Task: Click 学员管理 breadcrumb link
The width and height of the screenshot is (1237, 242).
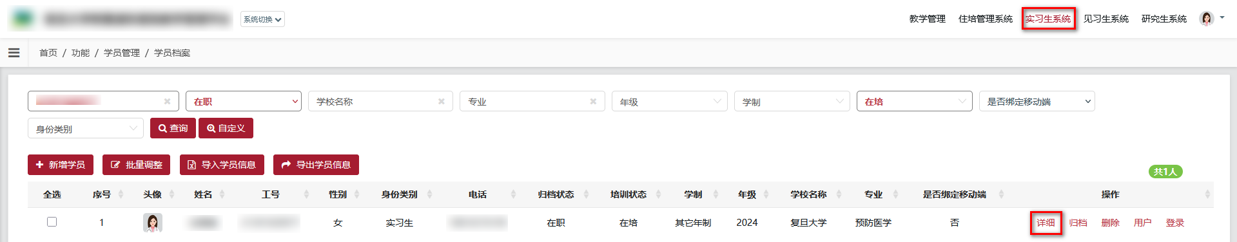Action: point(122,53)
